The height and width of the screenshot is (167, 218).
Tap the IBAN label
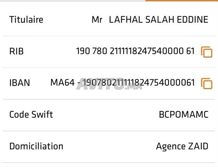click(20, 83)
